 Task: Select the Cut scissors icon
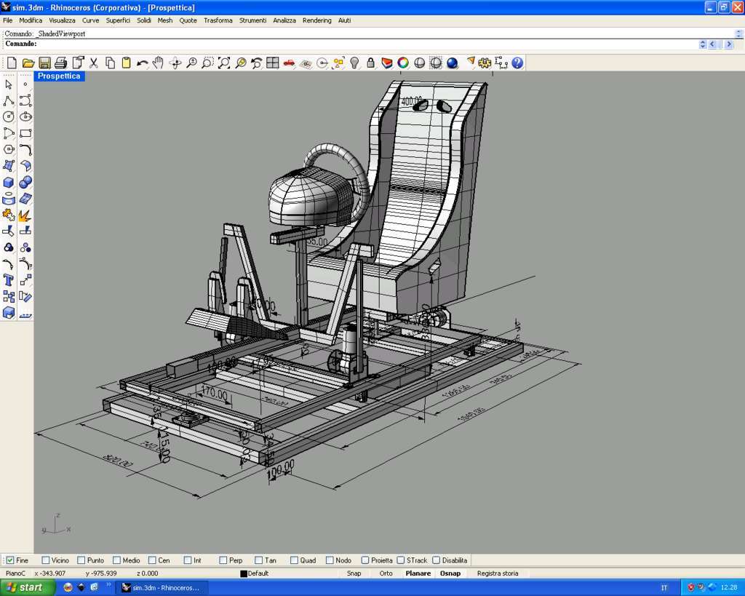pyautogui.click(x=94, y=63)
